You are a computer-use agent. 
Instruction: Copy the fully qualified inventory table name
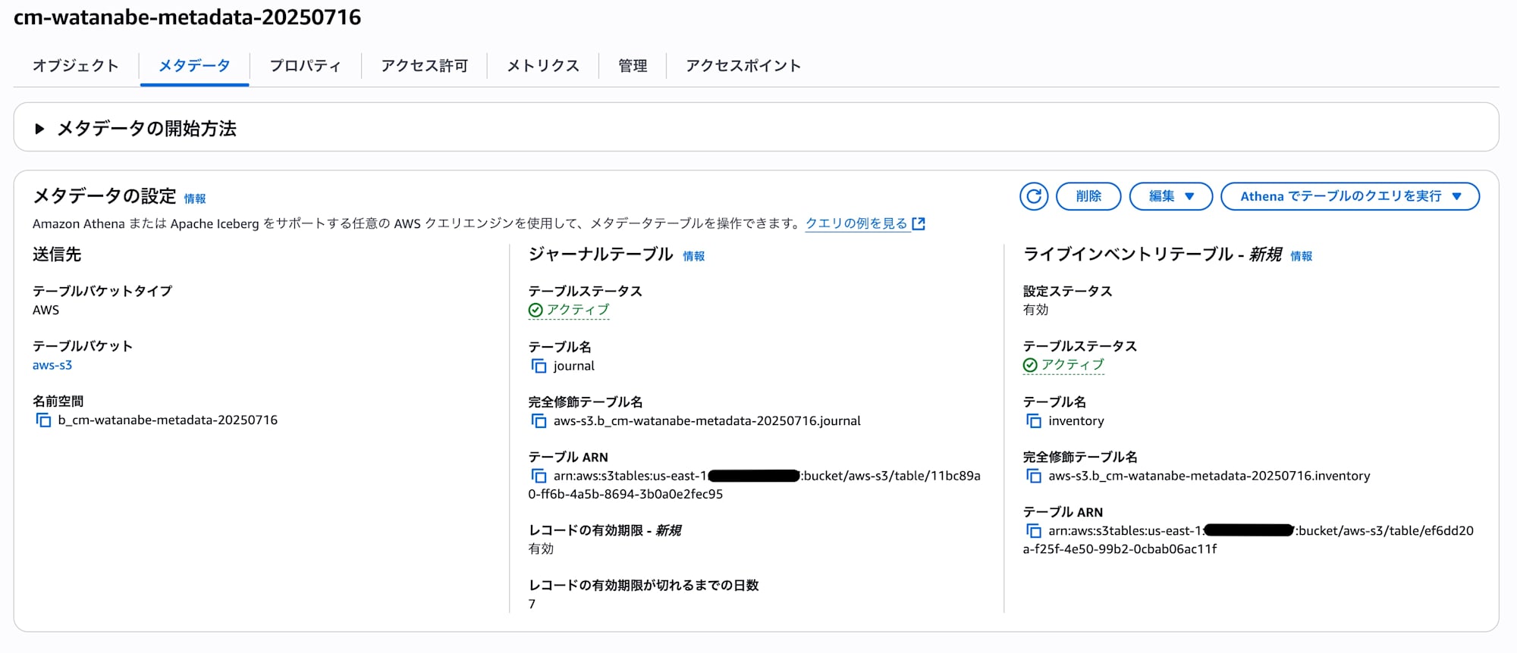pos(1033,476)
